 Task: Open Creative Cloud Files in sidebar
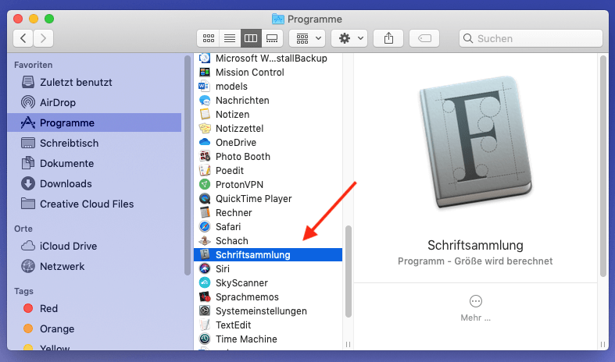94,204
